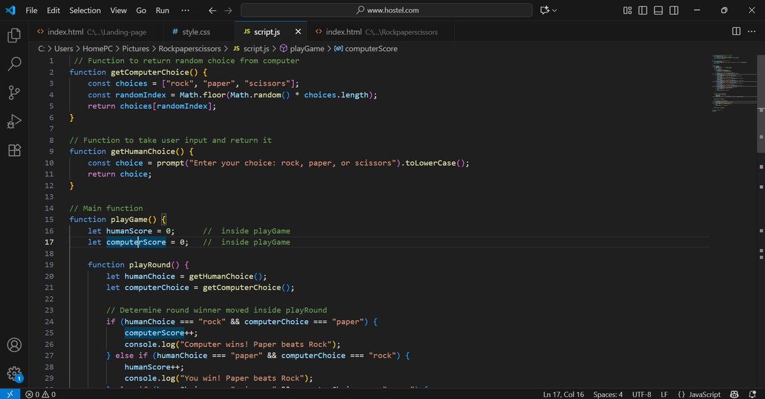
Task: Toggle the Primary Side Bar layout button
Action: [x=643, y=10]
